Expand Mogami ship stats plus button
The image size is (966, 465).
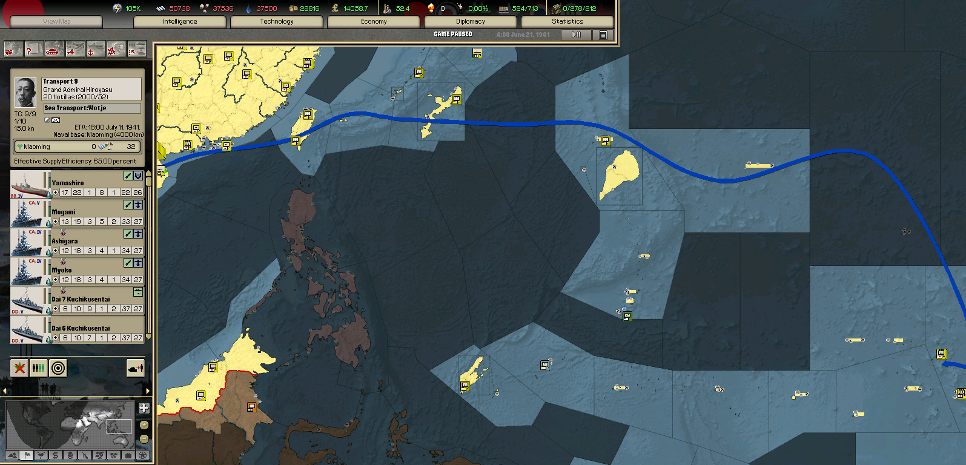pos(55,222)
